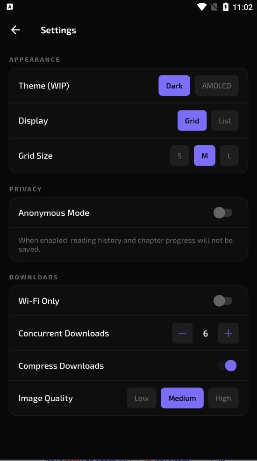Turn on Wi-Fi Only downloads
Screen dimensions: 257x461
click(223, 301)
